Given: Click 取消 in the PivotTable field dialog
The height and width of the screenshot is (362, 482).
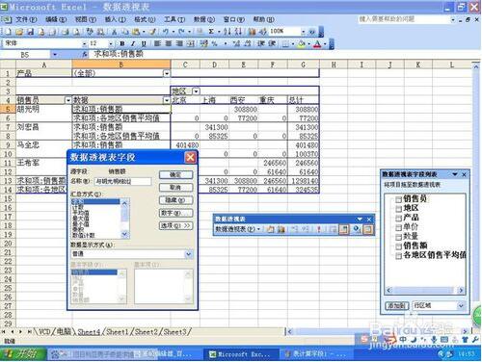Looking at the screenshot, I should [x=175, y=188].
